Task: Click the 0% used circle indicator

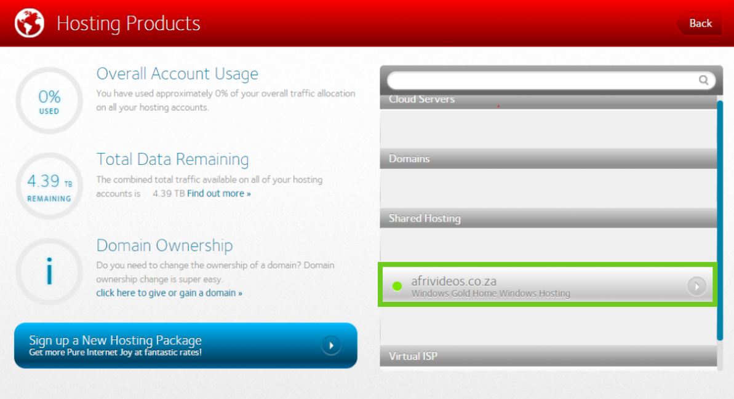Action: tap(49, 101)
